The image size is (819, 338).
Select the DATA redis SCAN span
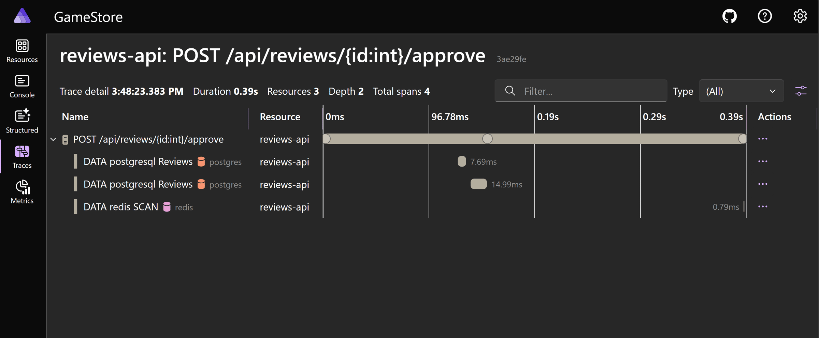(121, 207)
